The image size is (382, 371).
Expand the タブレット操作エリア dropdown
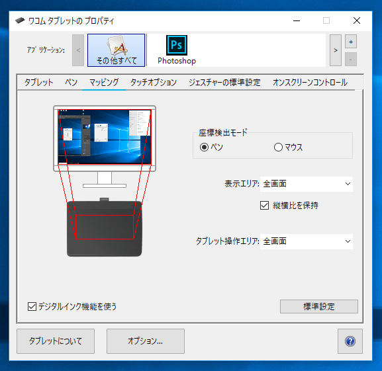[307, 241]
